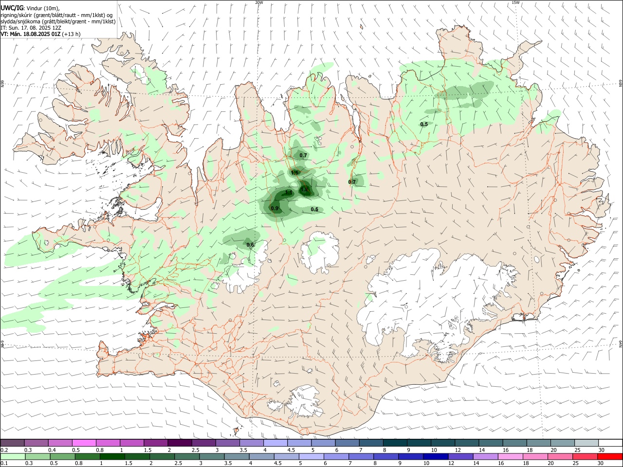Select the blue-gray swatch between 3.5 and 4 in rain legend
This screenshot has height=467, width=623.
[236, 457]
